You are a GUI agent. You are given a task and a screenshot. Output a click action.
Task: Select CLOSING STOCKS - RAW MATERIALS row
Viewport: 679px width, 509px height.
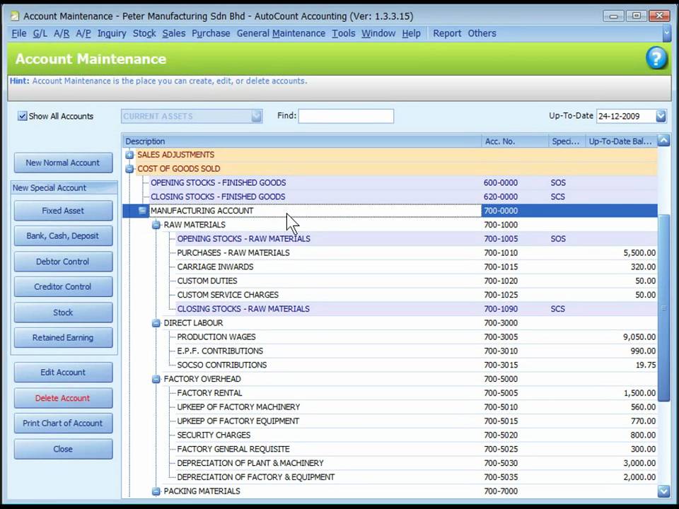417,309
